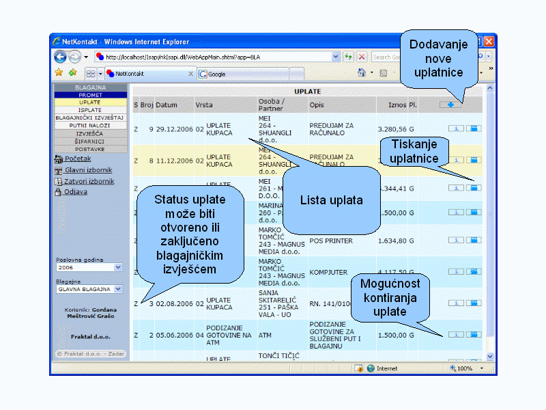Select UPLATE menu item
This screenshot has height=410, width=546.
tap(91, 102)
